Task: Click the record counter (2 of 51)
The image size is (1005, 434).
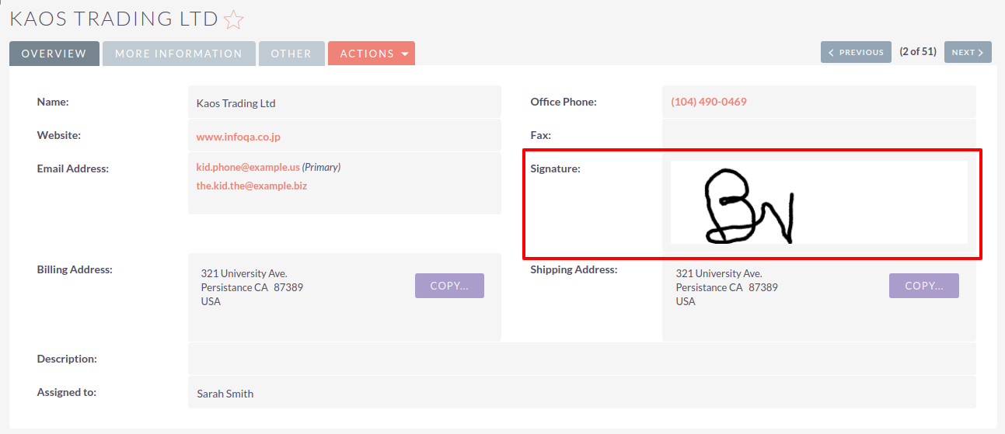Action: point(918,52)
